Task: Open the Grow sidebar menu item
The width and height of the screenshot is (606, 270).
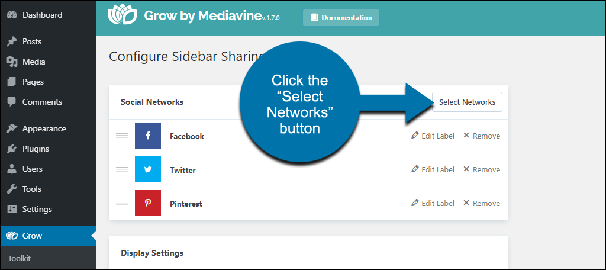Action: pos(48,236)
